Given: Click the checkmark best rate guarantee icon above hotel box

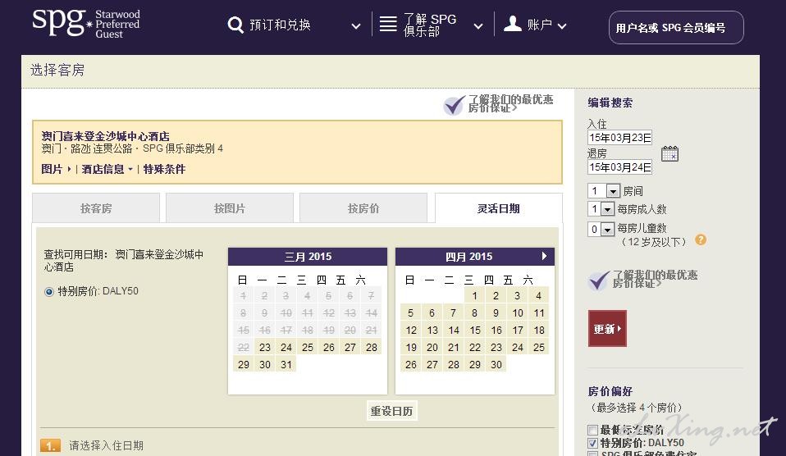Looking at the screenshot, I should click(x=455, y=105).
